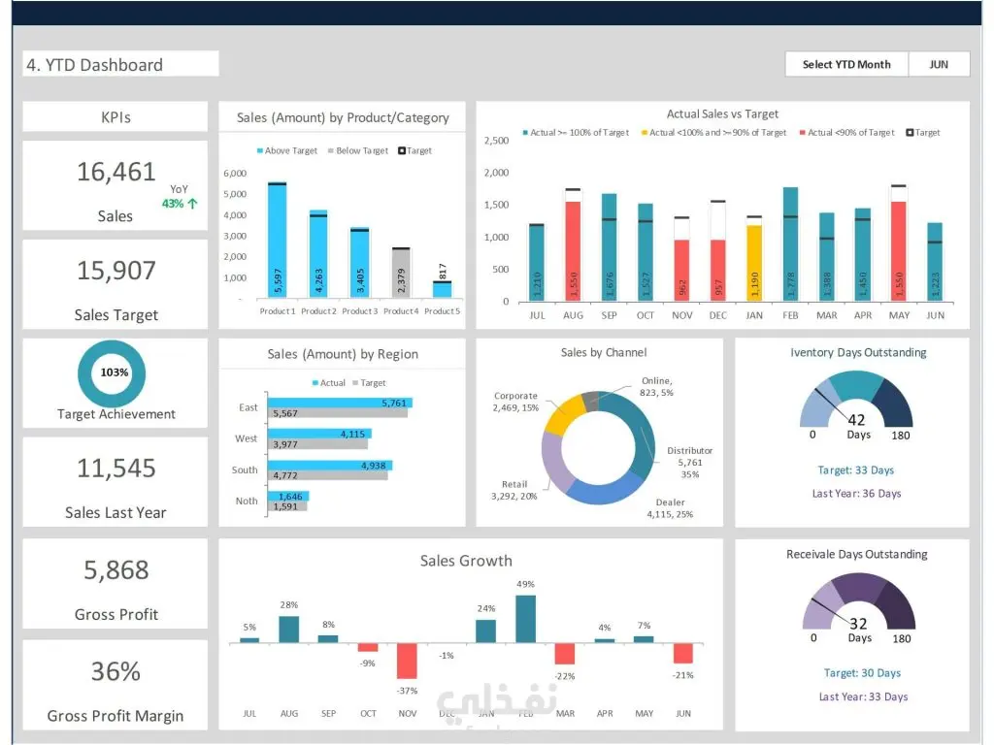Select the Product 3 bar 3,405
994x745 pixels.
pyautogui.click(x=359, y=262)
